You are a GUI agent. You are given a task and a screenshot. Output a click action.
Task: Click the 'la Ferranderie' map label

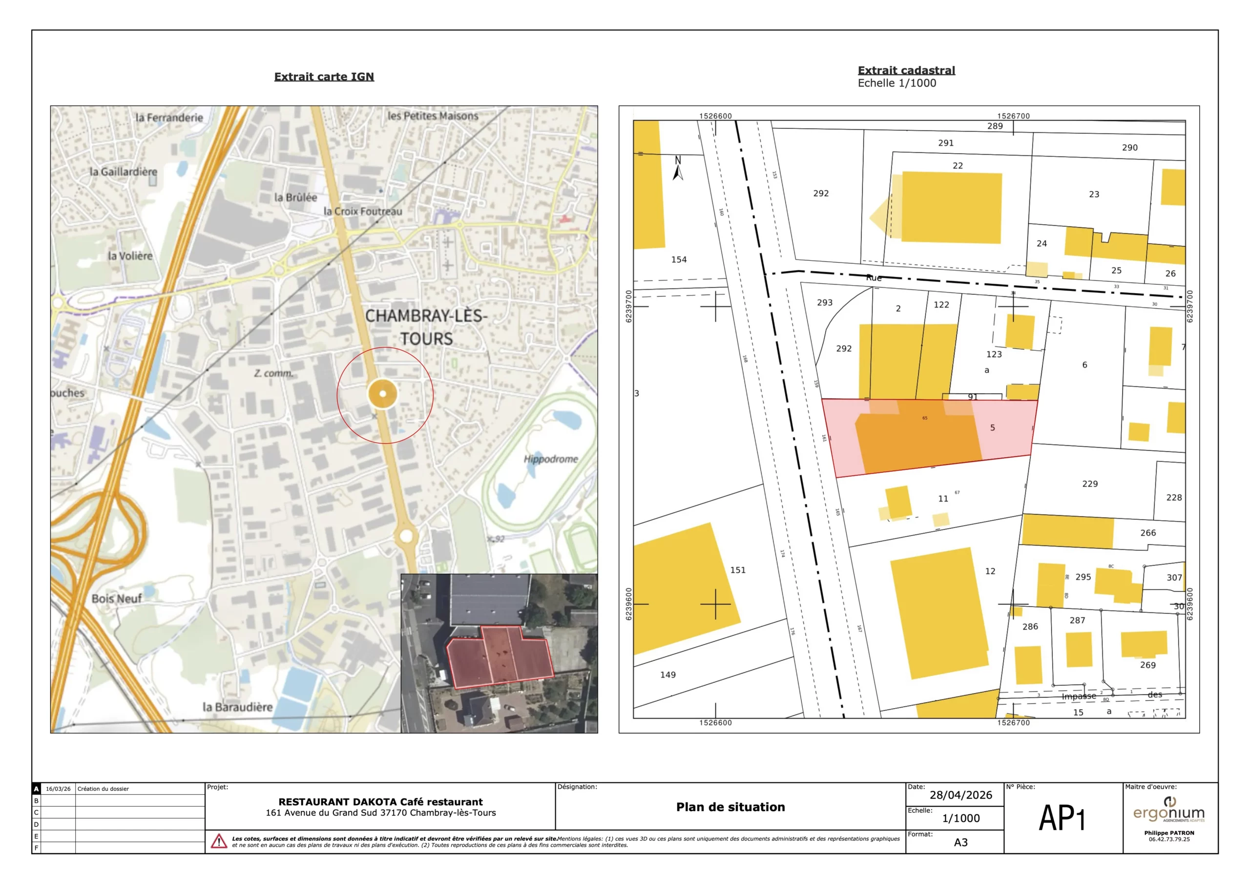(x=169, y=118)
